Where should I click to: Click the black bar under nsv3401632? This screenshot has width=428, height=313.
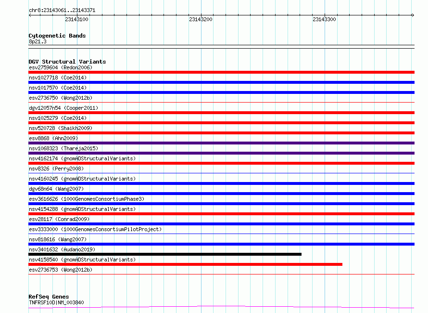(165, 254)
